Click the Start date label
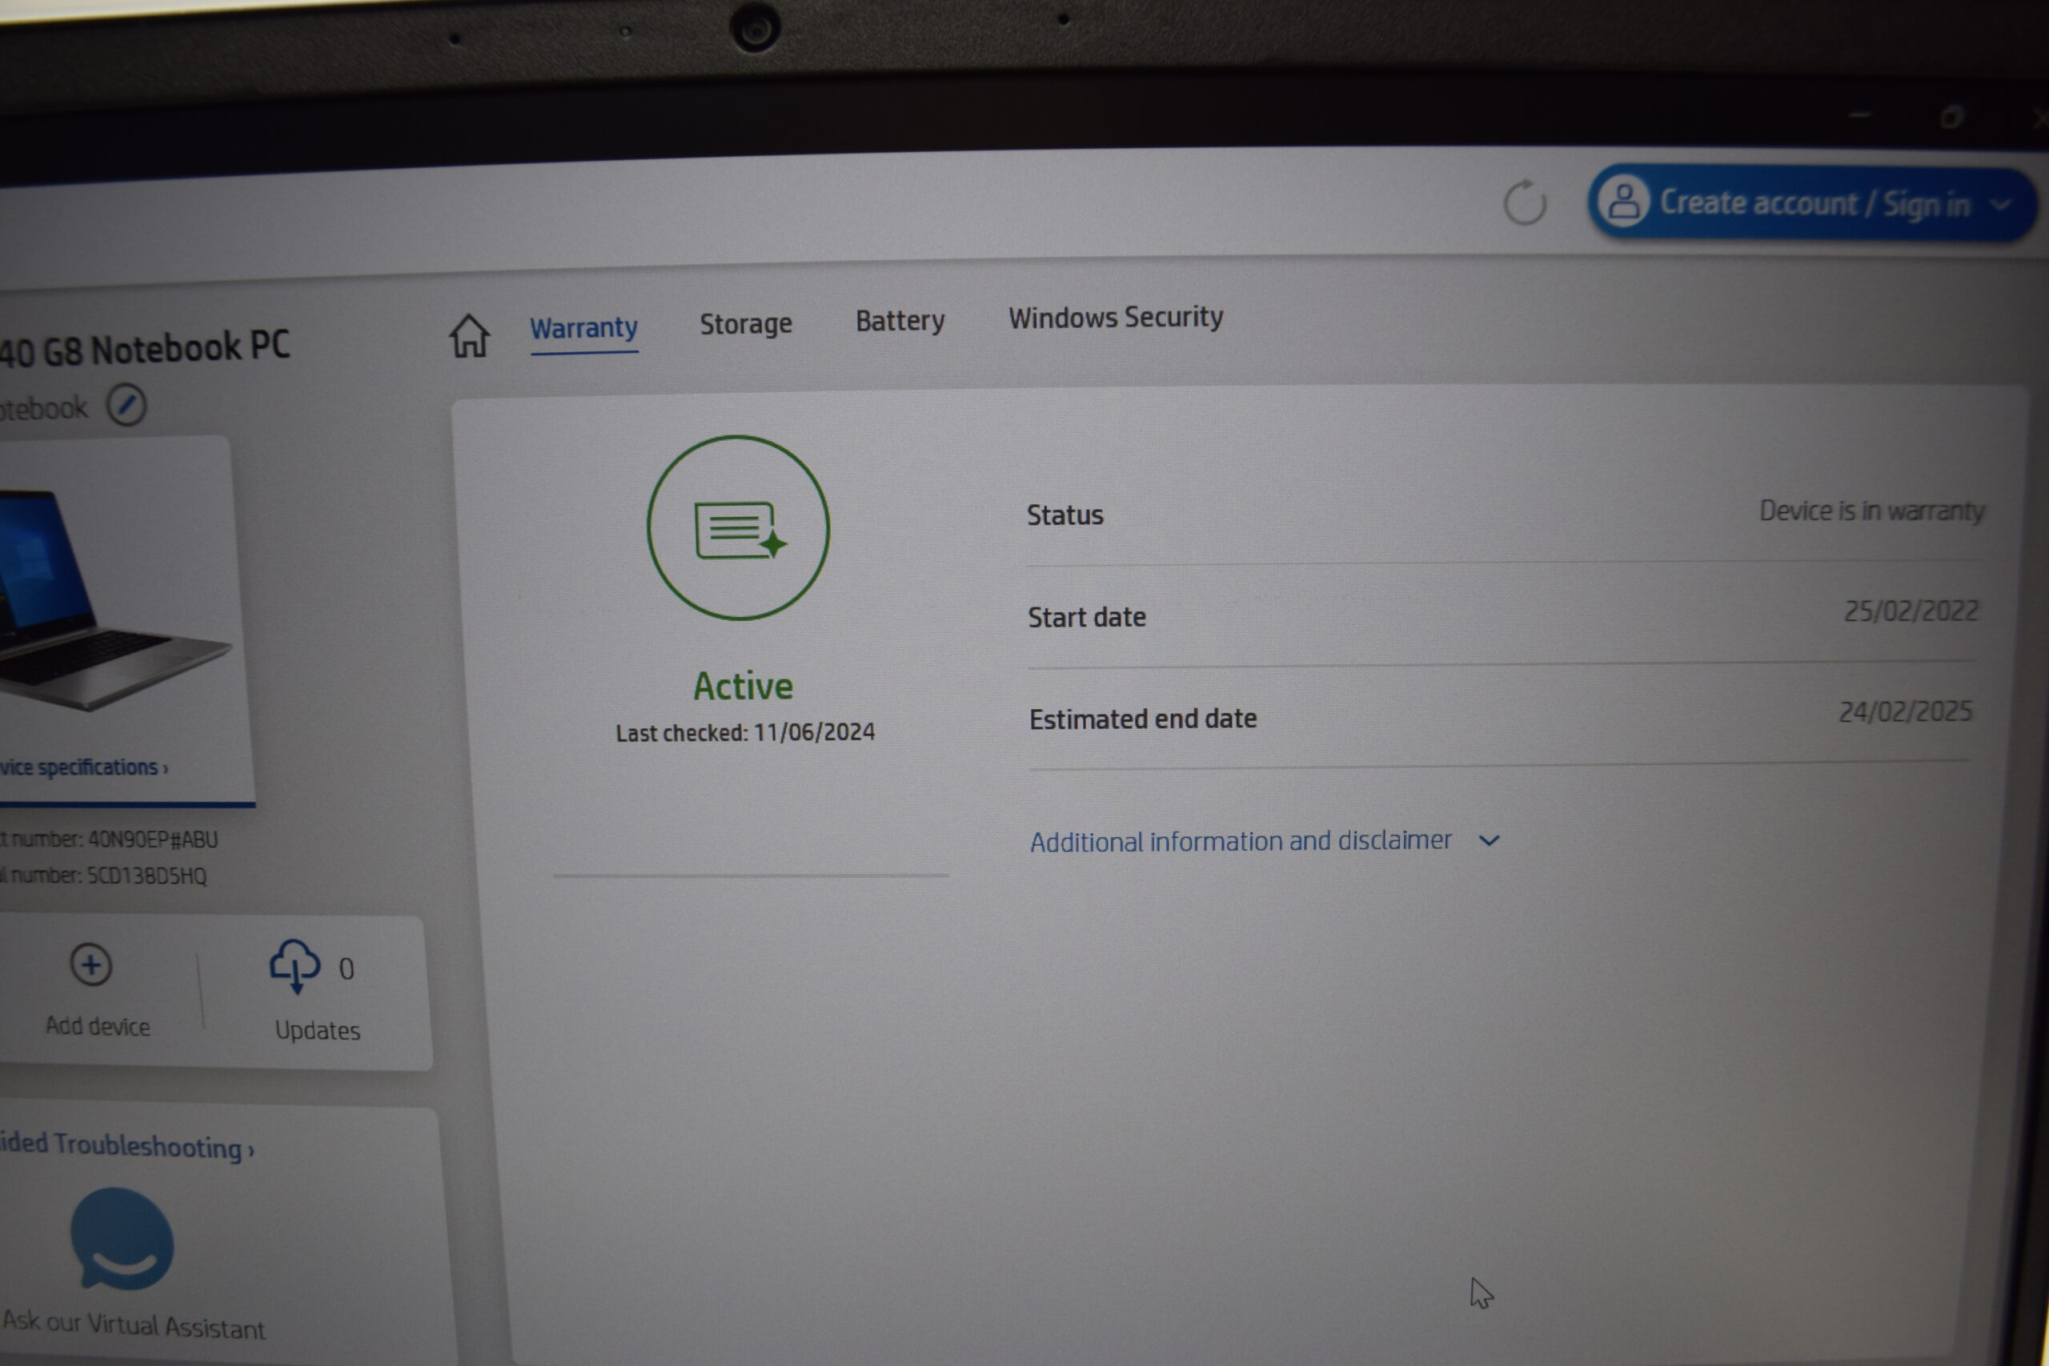 pyautogui.click(x=1086, y=618)
